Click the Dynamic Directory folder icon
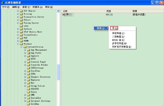The height and width of the screenshot is (106, 164). (x=29, y=77)
